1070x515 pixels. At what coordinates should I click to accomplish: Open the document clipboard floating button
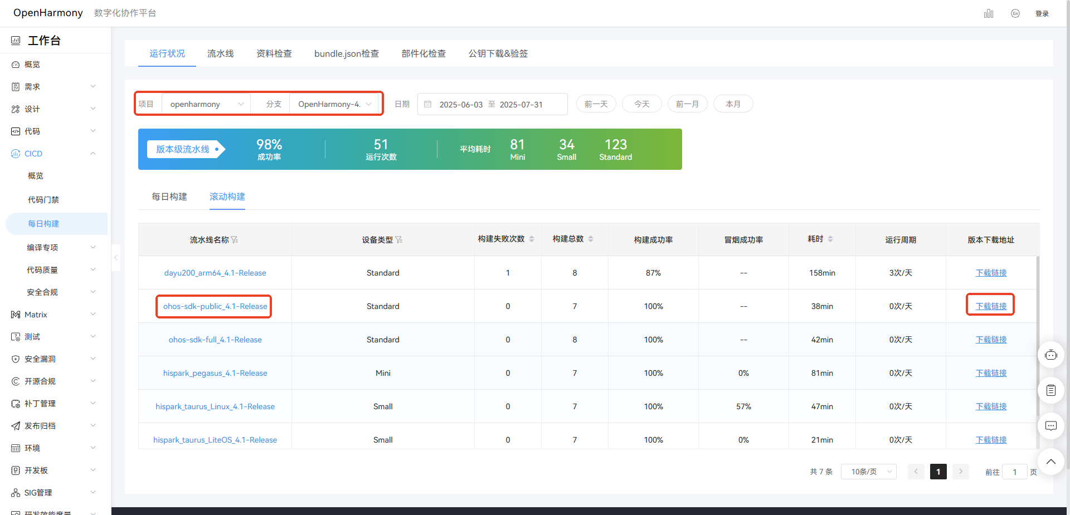click(x=1051, y=390)
